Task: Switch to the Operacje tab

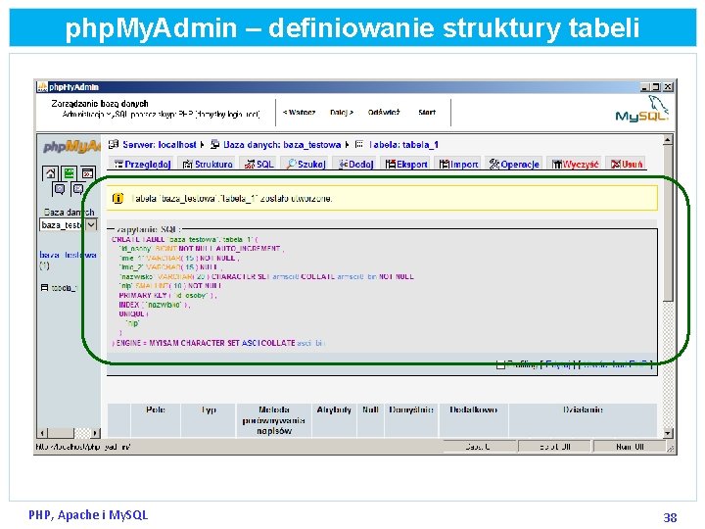Action: pos(514,165)
